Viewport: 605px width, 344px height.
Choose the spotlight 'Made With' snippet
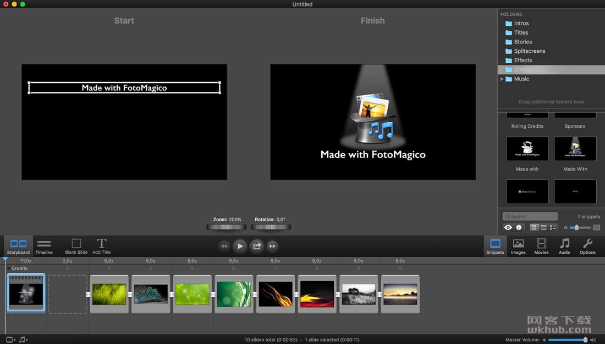(x=575, y=149)
